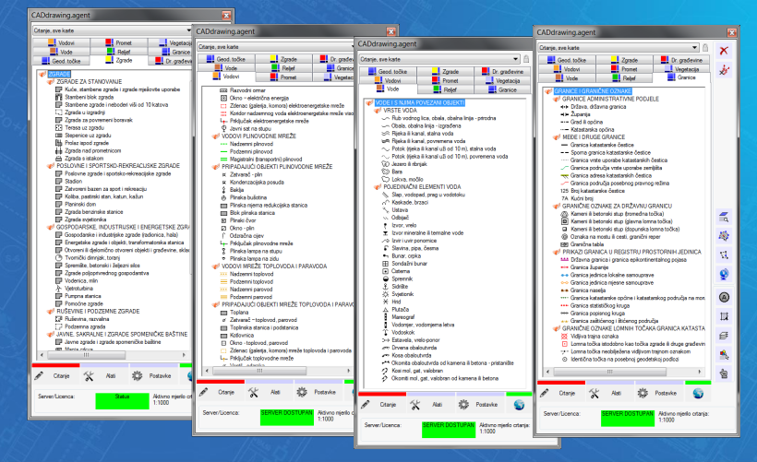Click the layer zoom magnifier icon in the right toolbar
This screenshot has height=462, width=757.
[724, 217]
